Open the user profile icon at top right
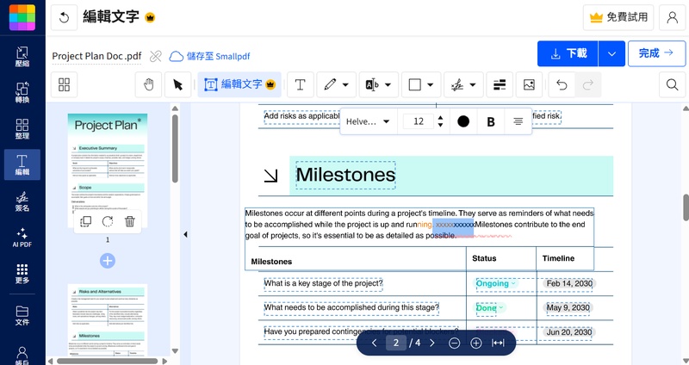This screenshot has width=689, height=365. [673, 17]
